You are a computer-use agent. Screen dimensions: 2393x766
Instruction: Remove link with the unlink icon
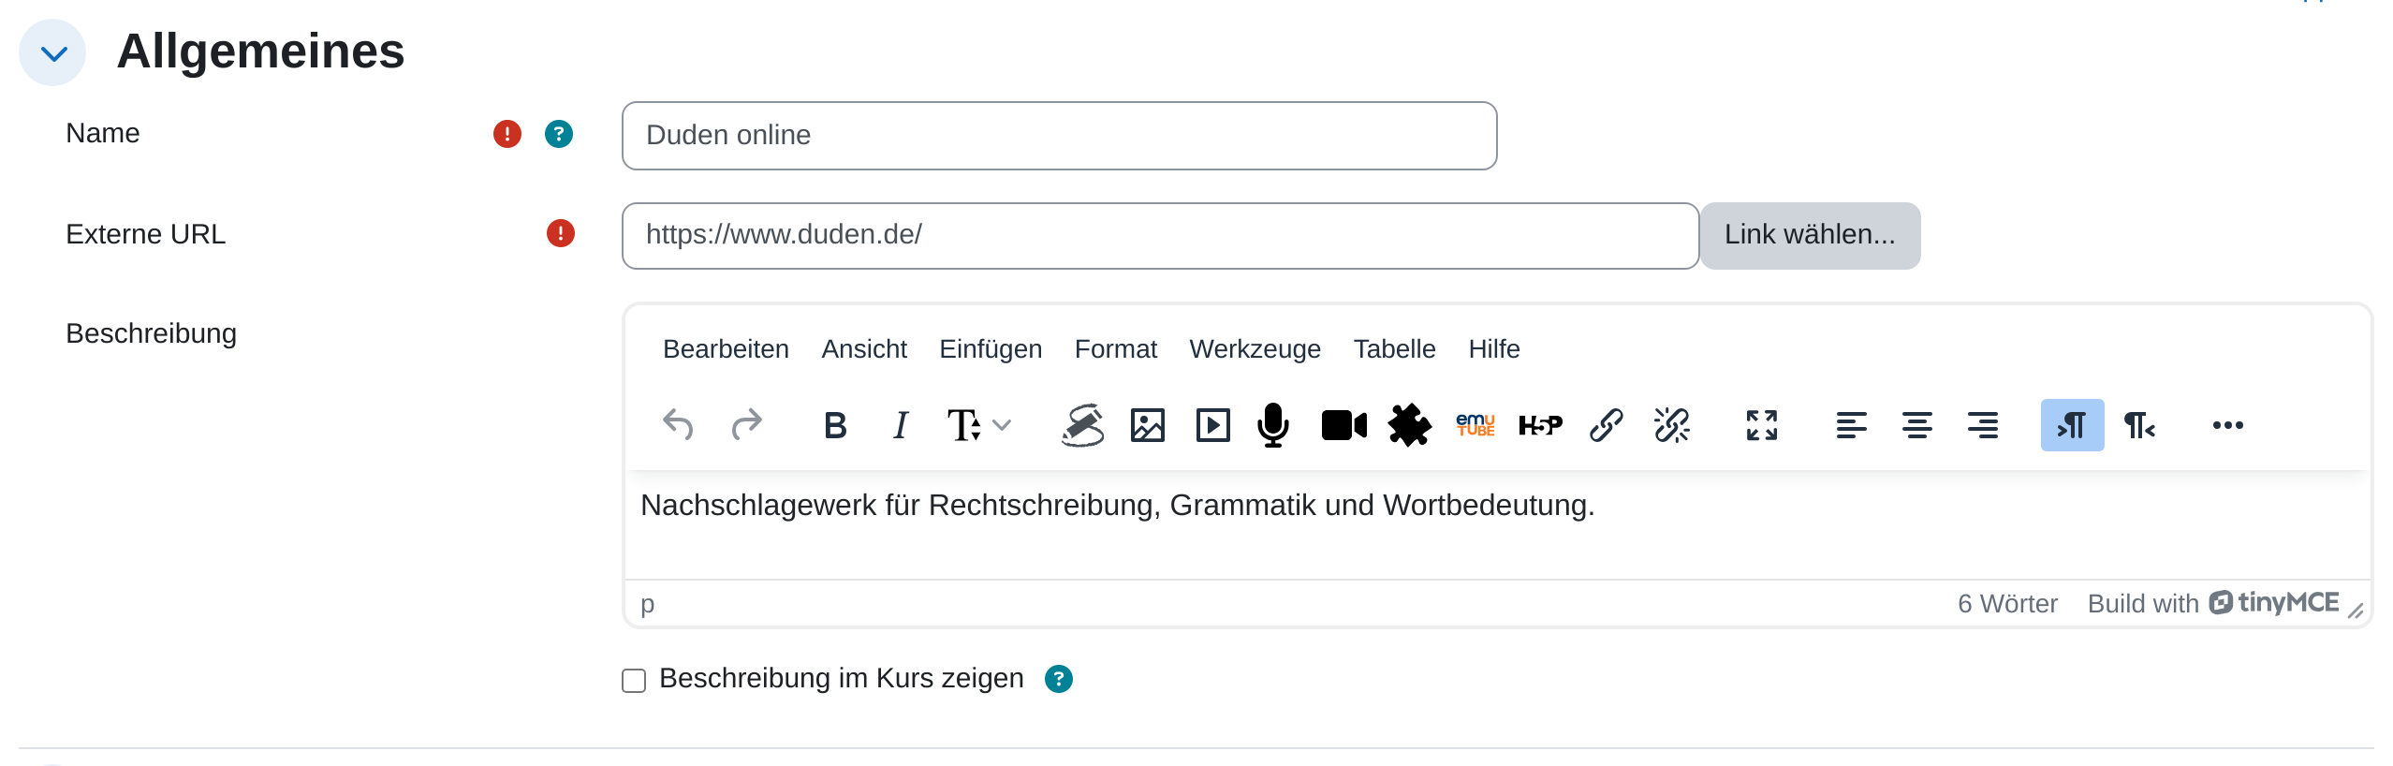tap(1672, 425)
